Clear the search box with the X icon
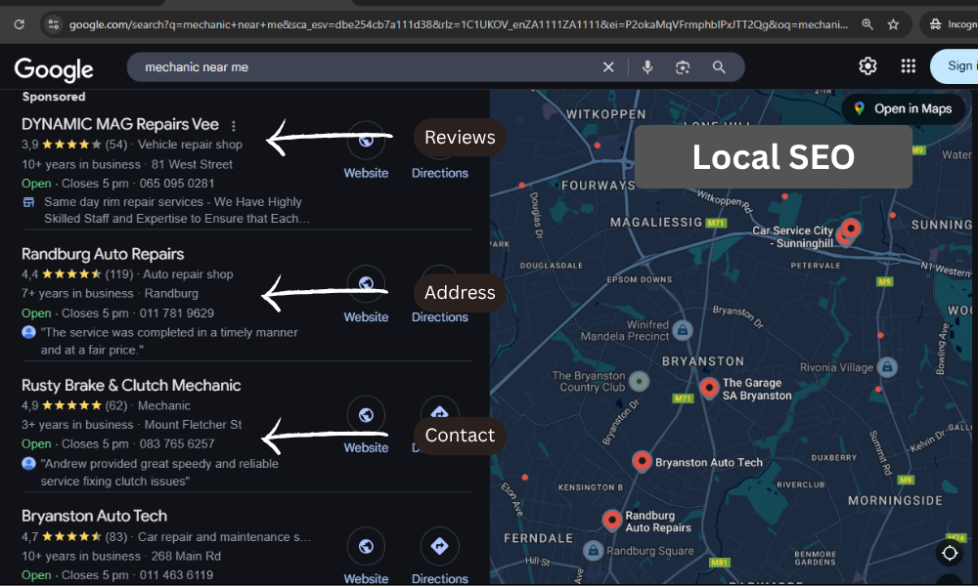 pyautogui.click(x=608, y=66)
